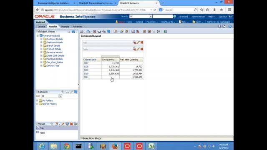
Task: Expand the Revenue Metrics folder
Action: [41, 52]
